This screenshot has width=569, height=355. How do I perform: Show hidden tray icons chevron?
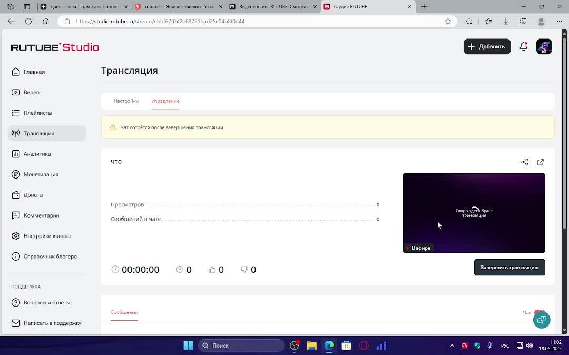(x=452, y=346)
